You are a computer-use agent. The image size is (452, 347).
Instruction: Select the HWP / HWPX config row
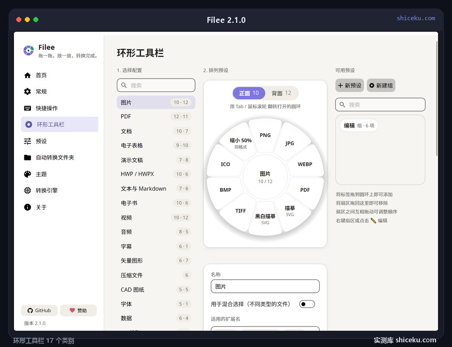(x=156, y=174)
